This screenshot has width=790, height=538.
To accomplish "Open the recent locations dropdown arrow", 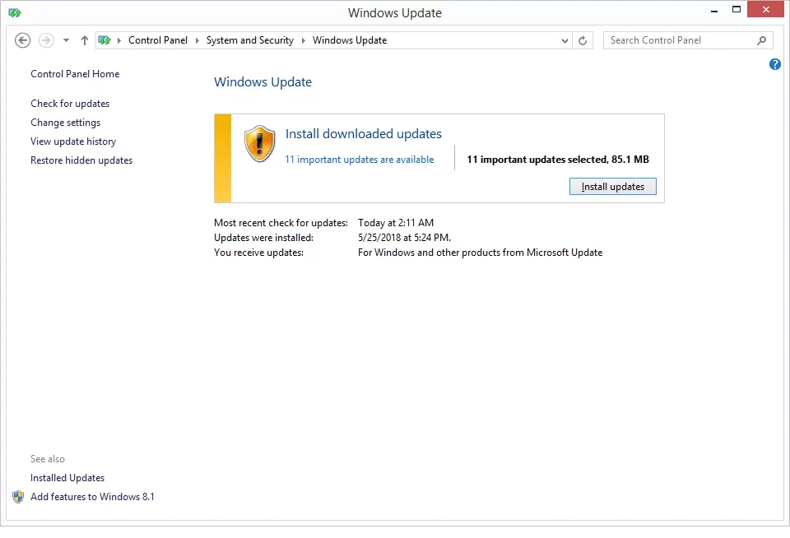I will point(66,40).
